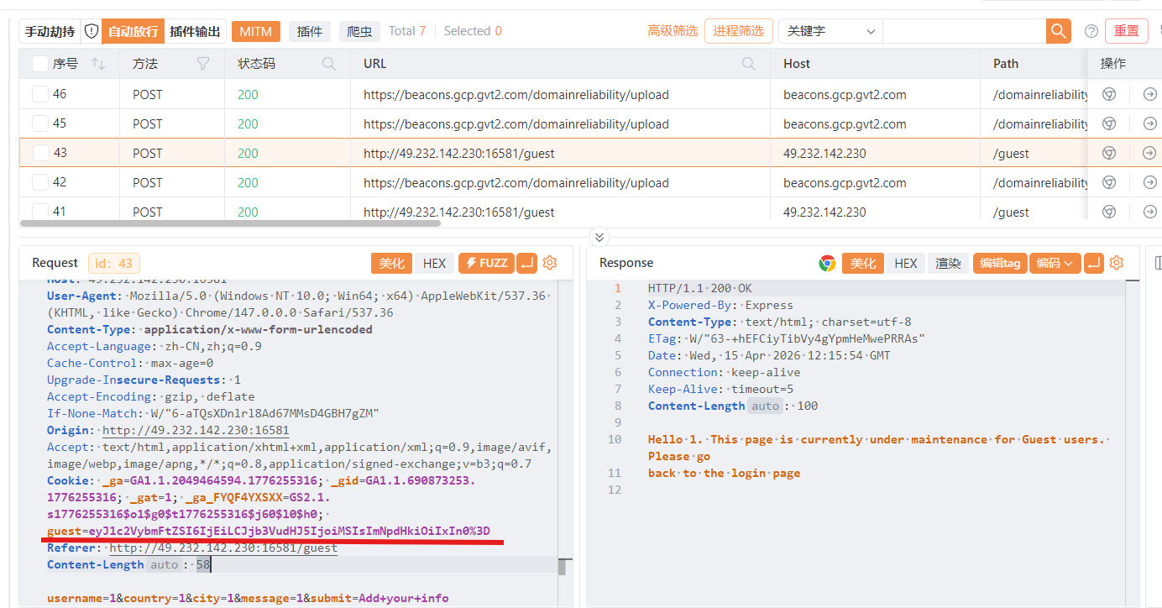This screenshot has width=1162, height=608.
Task: Toggle line wrap icon in Request panel
Action: point(526,263)
